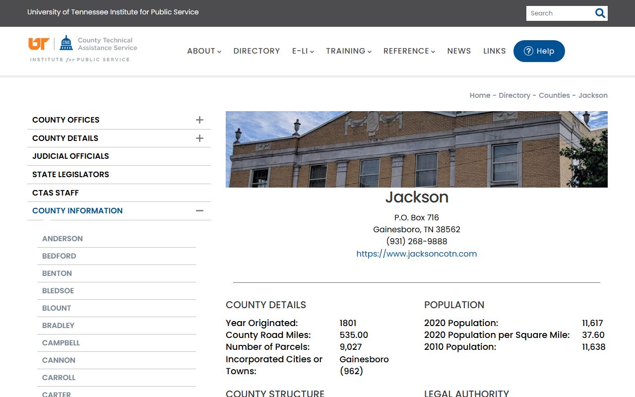Expand COUNTY DETAILS with plus icon
635x397 pixels.
point(199,138)
